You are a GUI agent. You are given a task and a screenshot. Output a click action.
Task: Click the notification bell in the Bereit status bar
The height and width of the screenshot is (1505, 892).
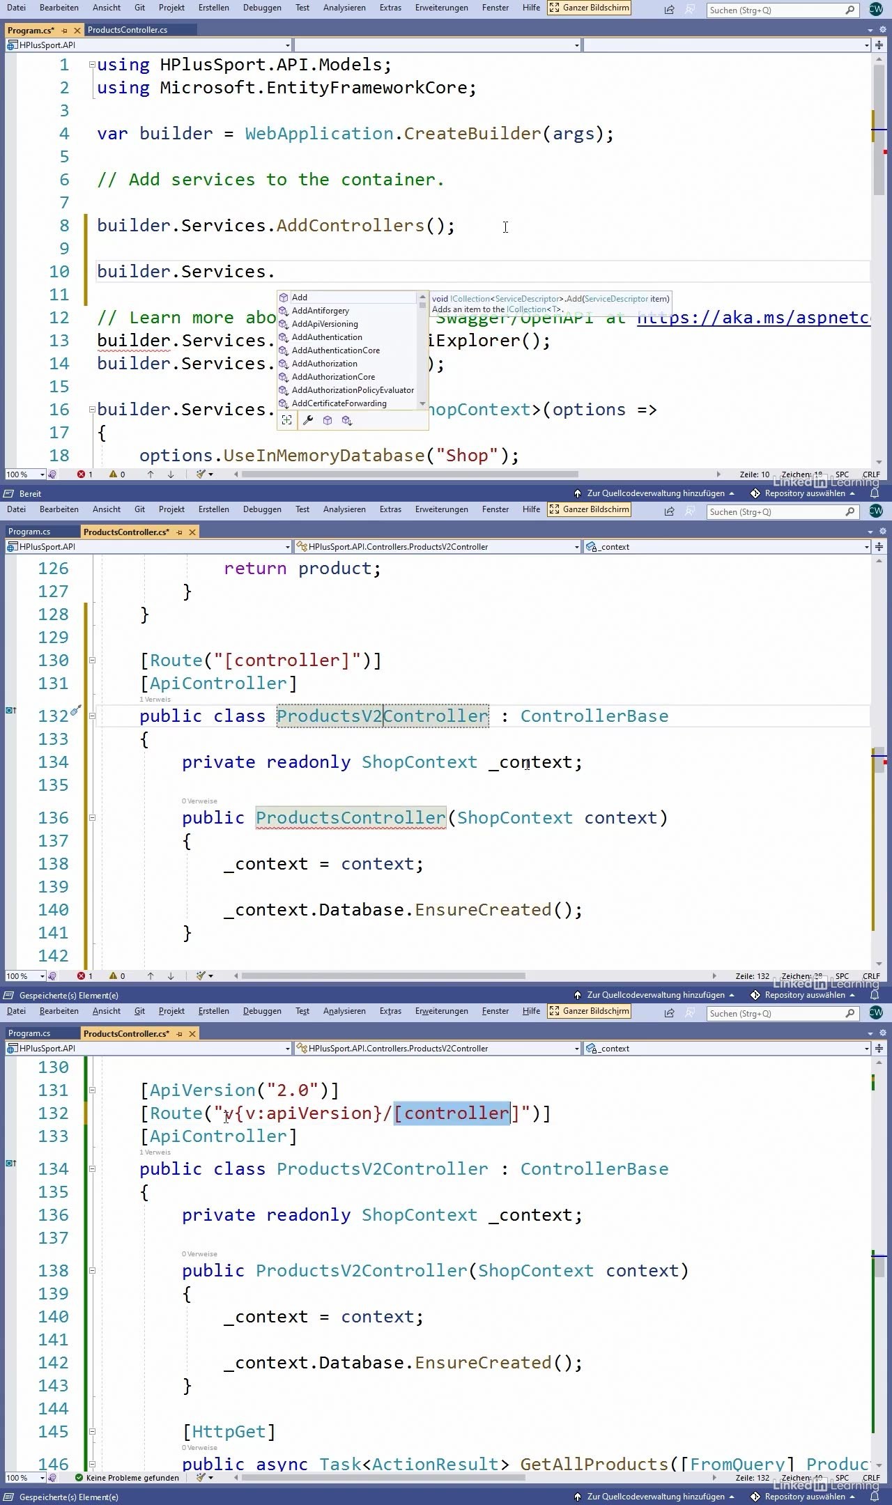(875, 493)
